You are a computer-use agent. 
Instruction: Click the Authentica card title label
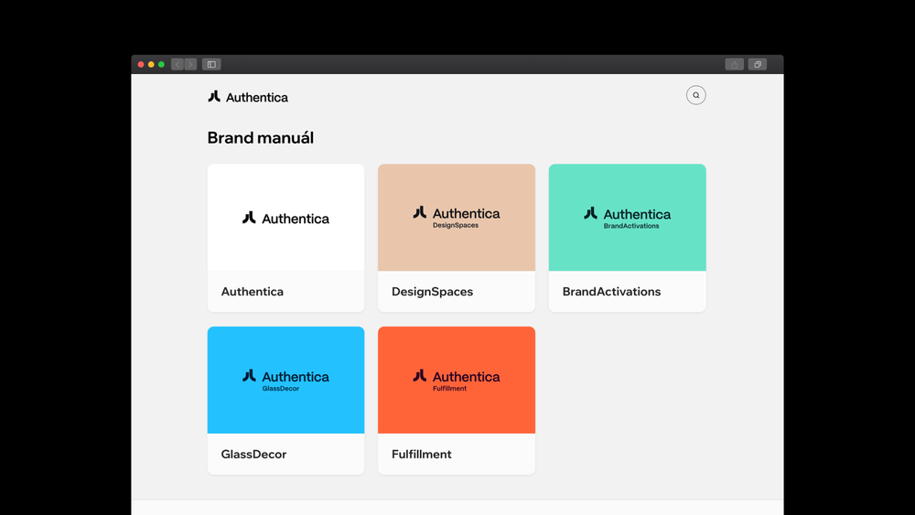(253, 292)
